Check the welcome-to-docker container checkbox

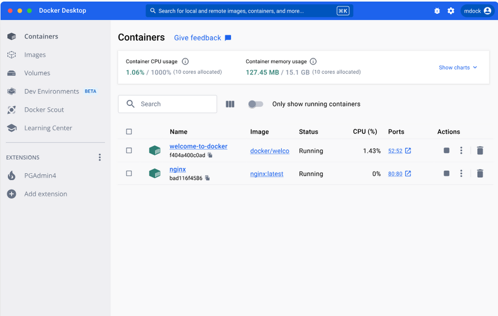[129, 150]
